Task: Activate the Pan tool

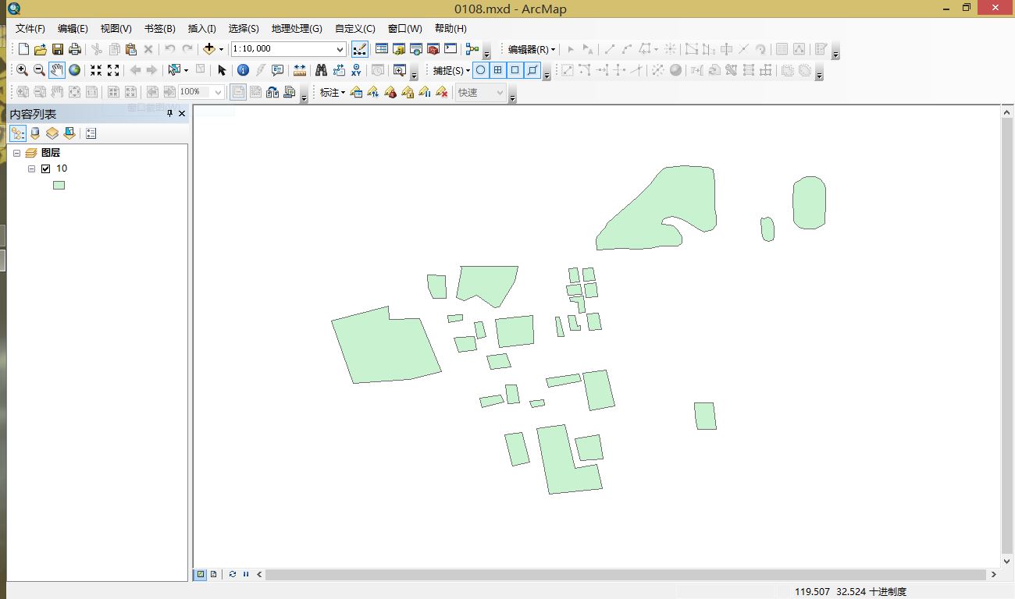Action: click(x=57, y=69)
